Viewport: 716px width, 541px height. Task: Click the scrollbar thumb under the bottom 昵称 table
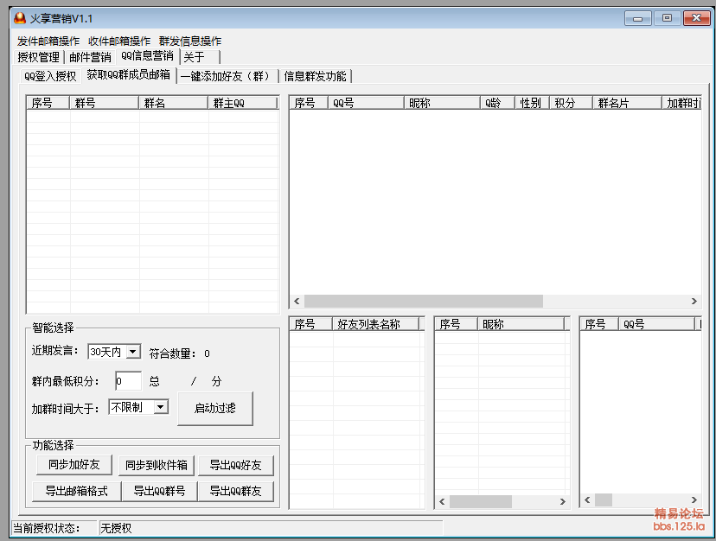click(x=481, y=501)
